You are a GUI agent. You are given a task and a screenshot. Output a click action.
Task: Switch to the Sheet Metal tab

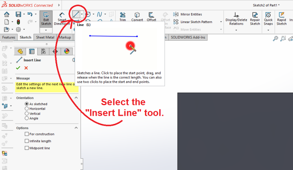tap(45, 37)
